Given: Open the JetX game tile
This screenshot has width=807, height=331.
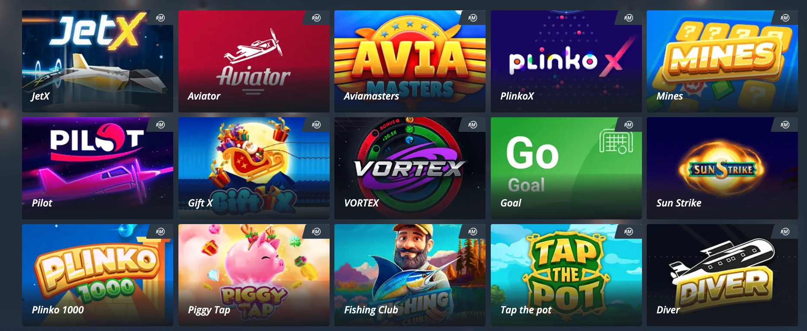Looking at the screenshot, I should pos(98,61).
